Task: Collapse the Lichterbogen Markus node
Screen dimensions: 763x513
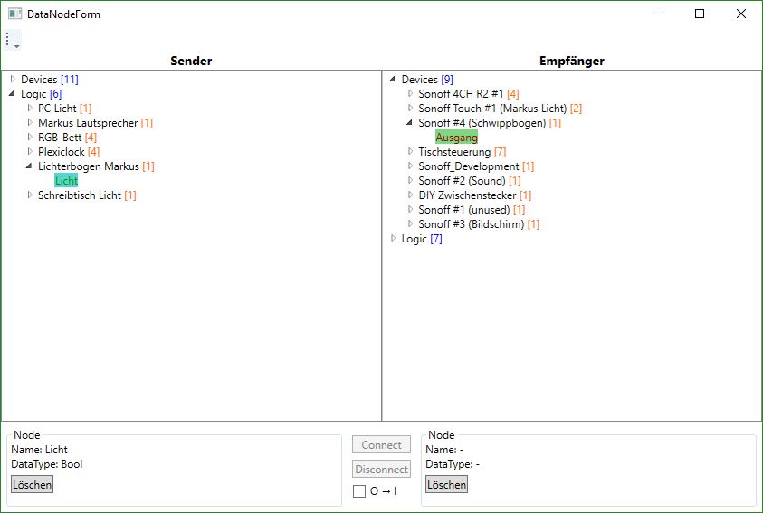Action: click(x=29, y=166)
